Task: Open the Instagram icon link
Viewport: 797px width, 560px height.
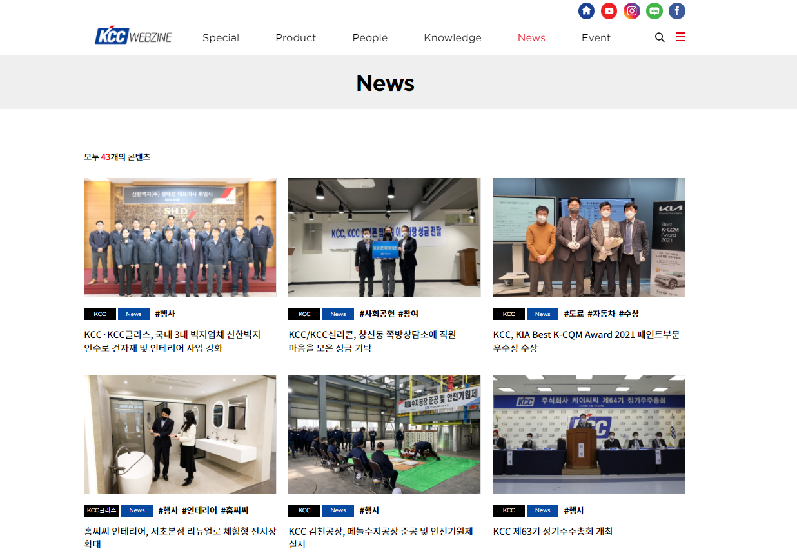Action: click(x=632, y=11)
